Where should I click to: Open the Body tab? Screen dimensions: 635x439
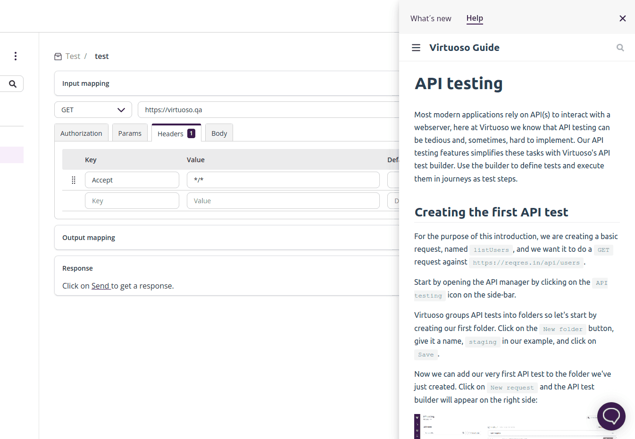219,133
